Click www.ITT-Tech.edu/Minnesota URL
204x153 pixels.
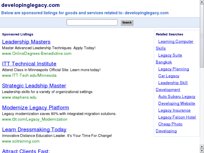click(29, 76)
